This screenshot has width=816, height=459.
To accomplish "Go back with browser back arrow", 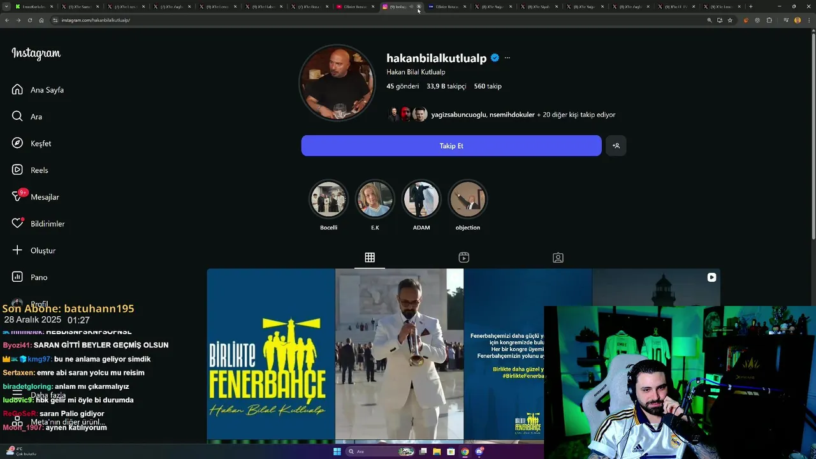I will coord(7,20).
